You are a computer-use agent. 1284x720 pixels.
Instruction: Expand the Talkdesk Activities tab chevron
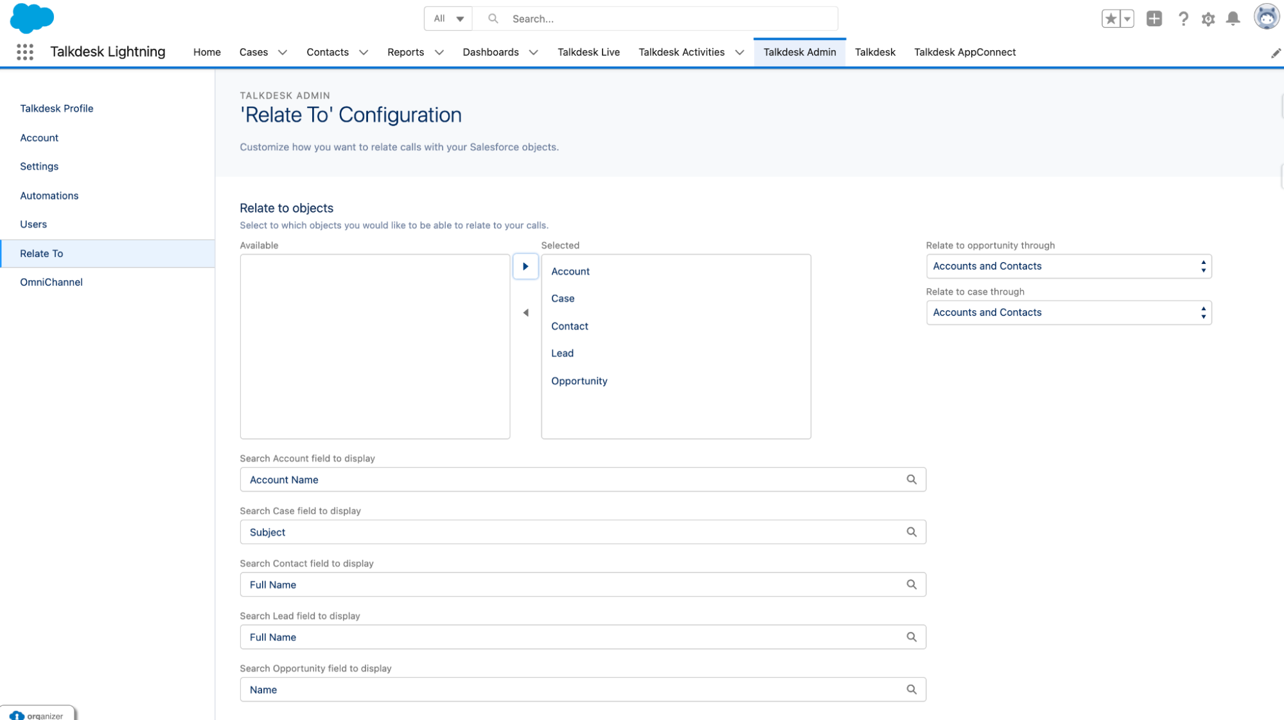(740, 53)
